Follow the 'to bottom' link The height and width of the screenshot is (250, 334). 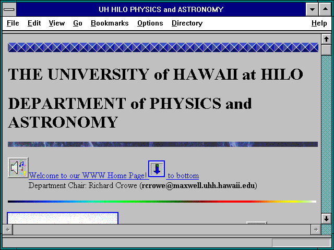click(183, 176)
